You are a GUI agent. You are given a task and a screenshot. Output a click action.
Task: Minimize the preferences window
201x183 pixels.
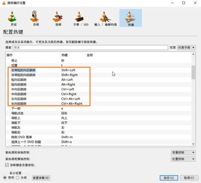(172, 3)
